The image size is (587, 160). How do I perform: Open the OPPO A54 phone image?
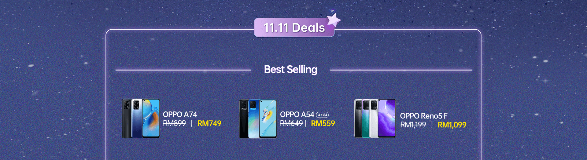coord(258,119)
